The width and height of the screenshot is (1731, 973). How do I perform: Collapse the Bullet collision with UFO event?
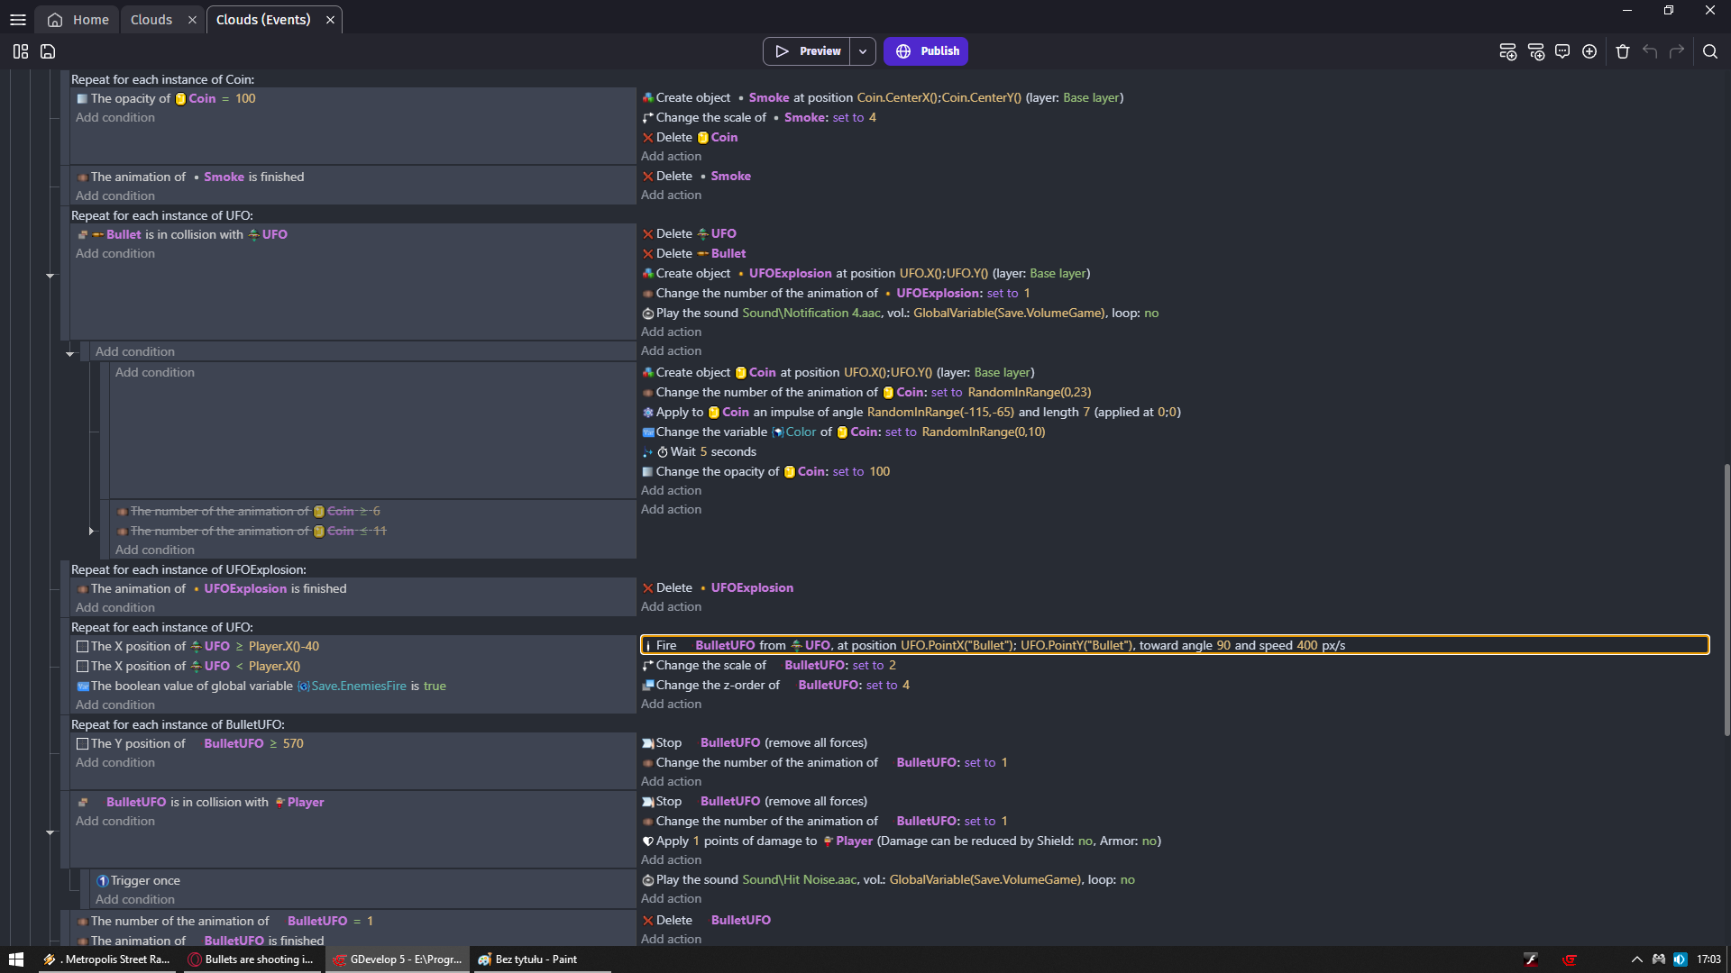[x=50, y=276]
